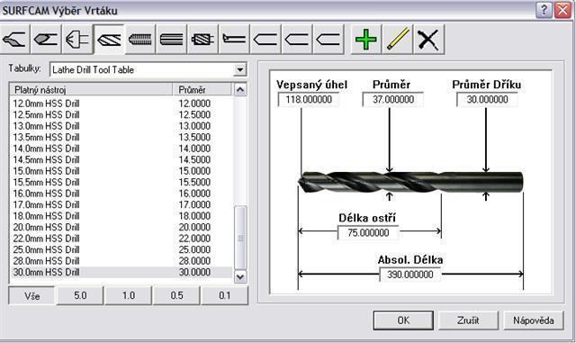This screenshot has width=576, height=343.
Task: Cancel using the Zrušit button
Action: (x=468, y=320)
